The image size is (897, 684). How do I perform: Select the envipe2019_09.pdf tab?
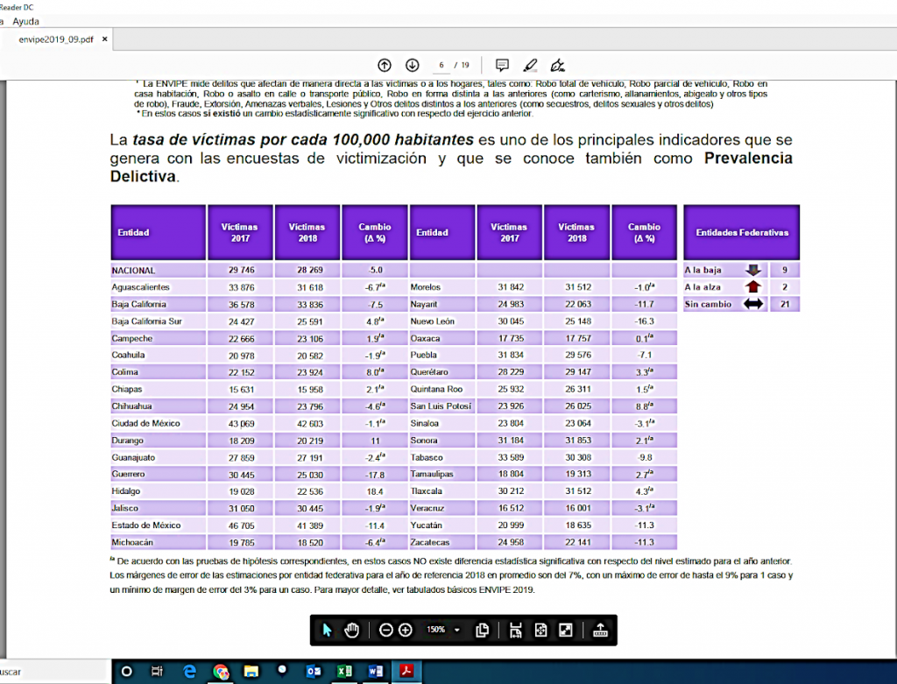coord(55,39)
